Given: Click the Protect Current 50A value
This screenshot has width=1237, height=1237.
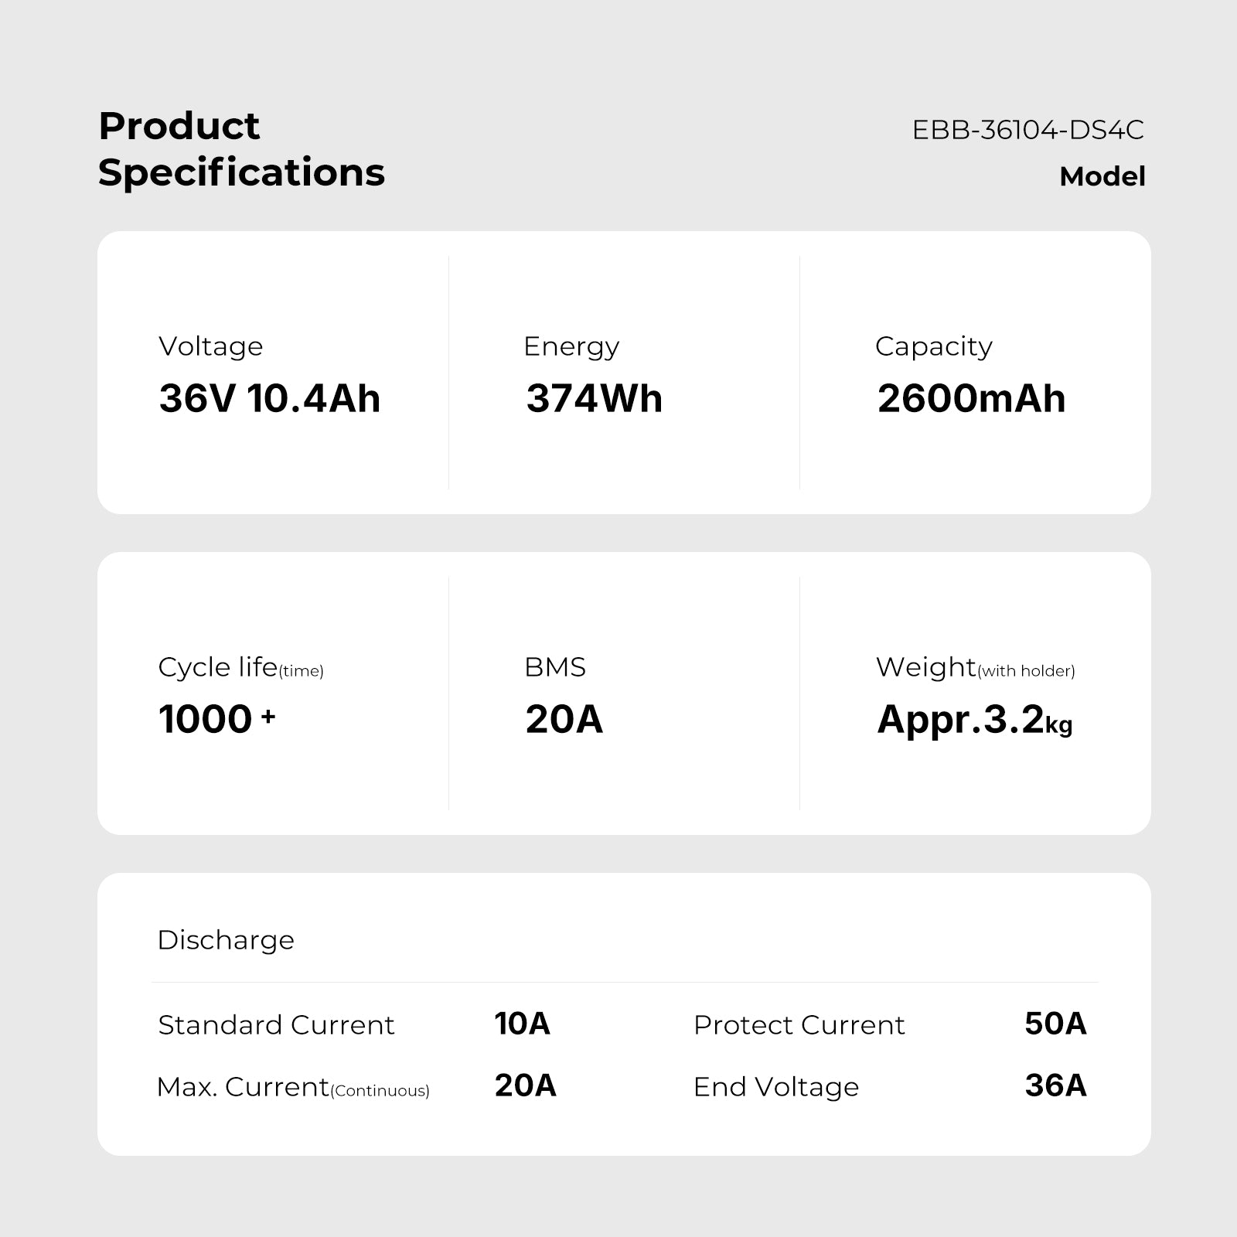Looking at the screenshot, I should point(1055,1024).
